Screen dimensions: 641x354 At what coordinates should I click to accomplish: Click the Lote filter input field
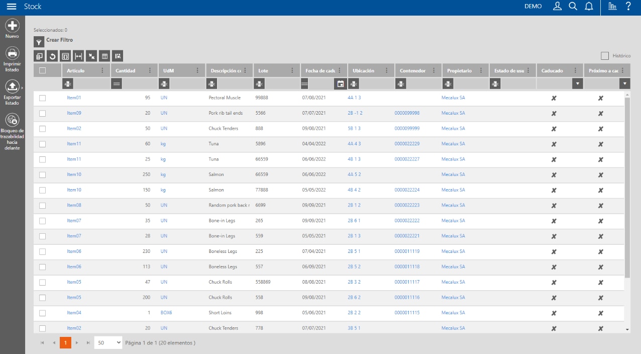point(281,84)
